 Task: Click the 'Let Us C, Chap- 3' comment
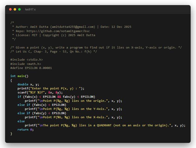[54, 52]
